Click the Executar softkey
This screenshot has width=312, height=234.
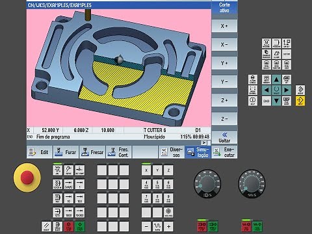pyautogui.click(x=224, y=152)
